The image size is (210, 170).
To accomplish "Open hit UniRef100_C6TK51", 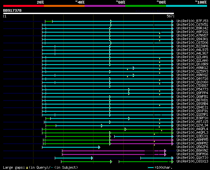I will tap(192, 25).
